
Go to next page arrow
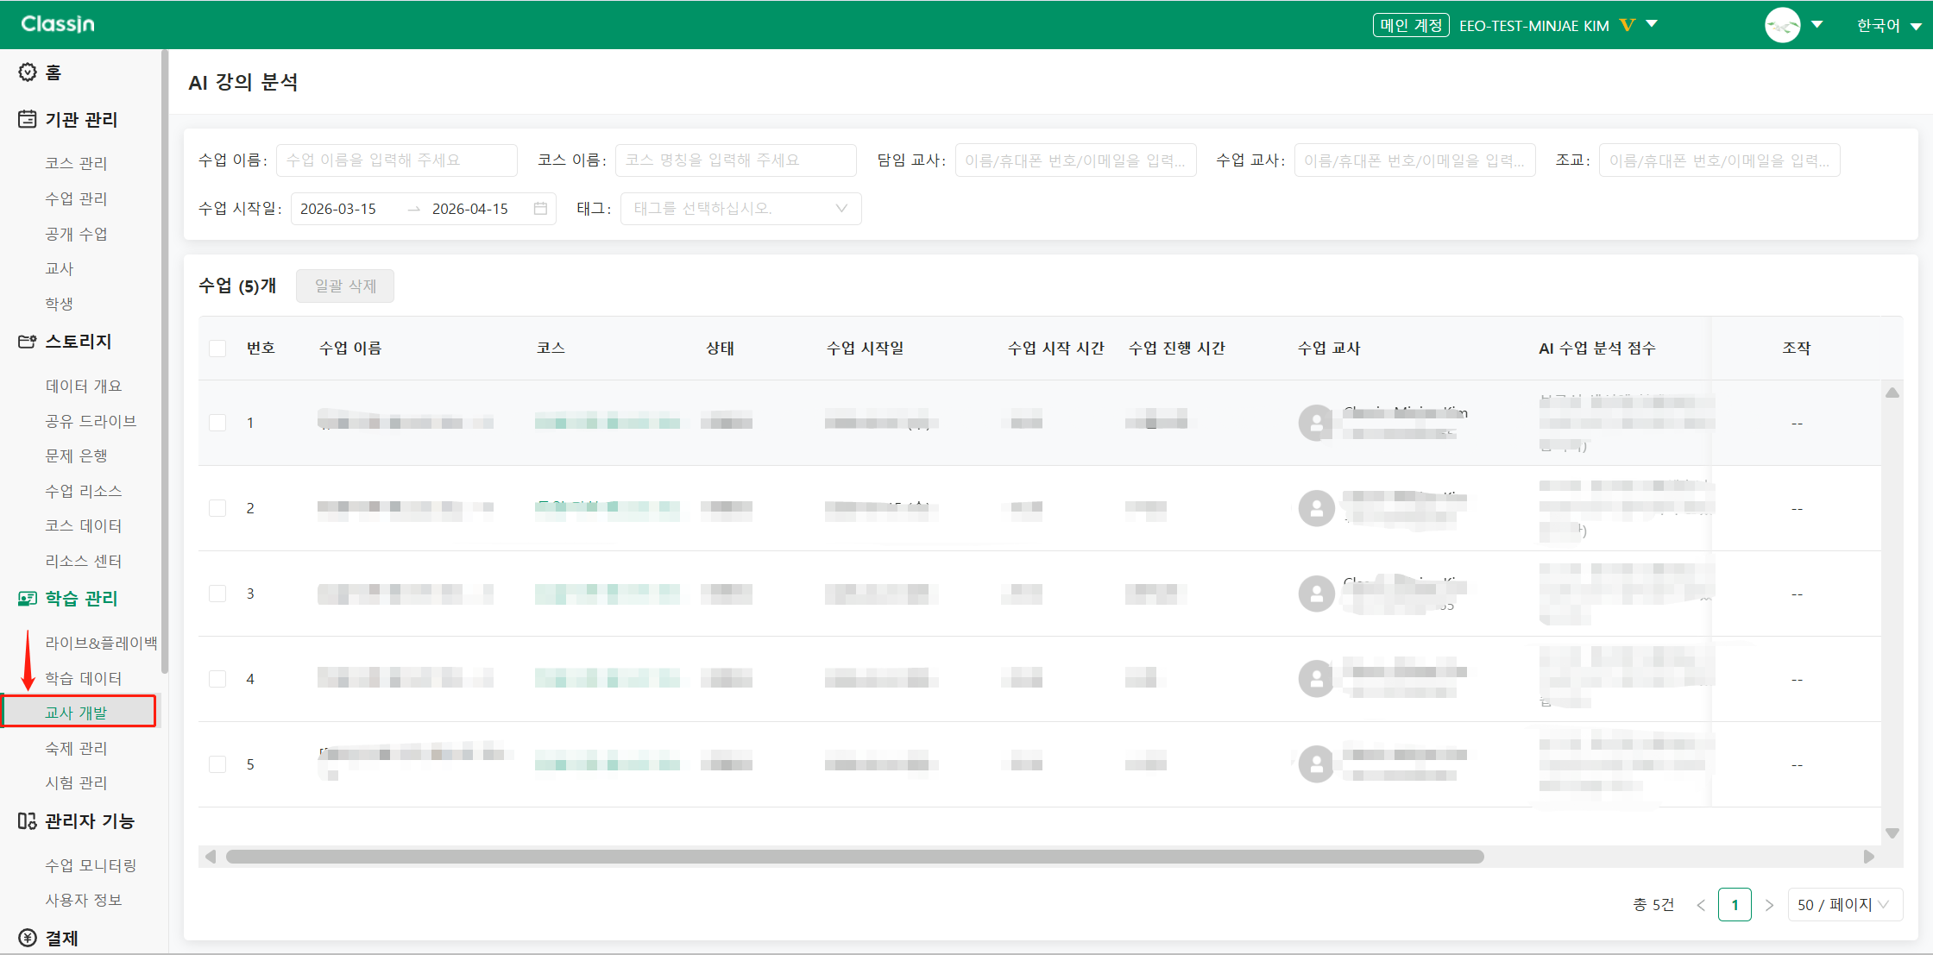(x=1770, y=905)
